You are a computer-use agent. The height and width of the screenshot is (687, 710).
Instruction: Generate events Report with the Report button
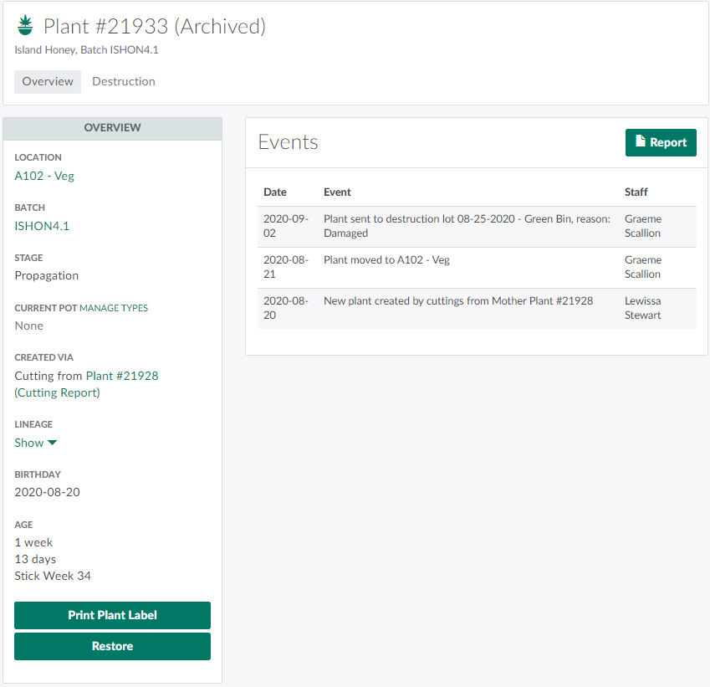pos(661,142)
